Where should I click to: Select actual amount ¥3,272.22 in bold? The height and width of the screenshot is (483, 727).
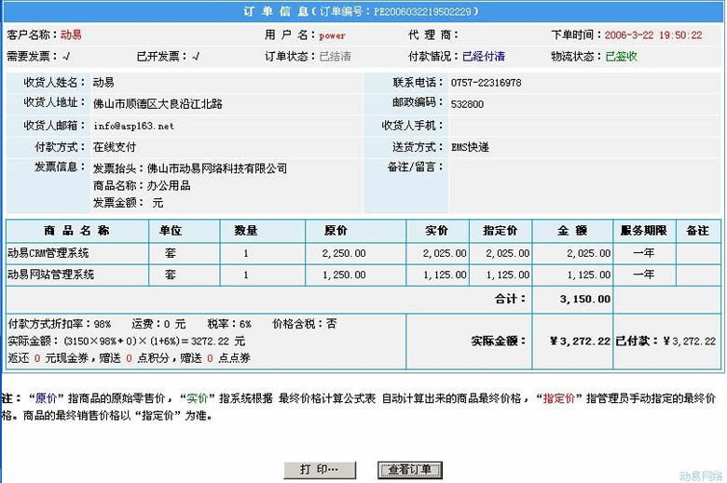[580, 342]
